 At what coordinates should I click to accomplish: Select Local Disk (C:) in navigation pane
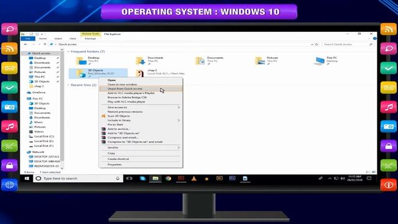pyautogui.click(x=44, y=136)
